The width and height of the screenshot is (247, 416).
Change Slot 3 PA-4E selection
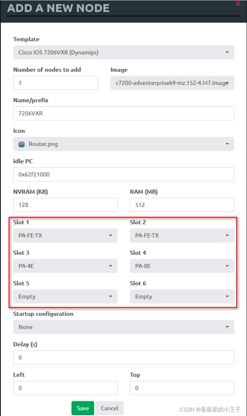(x=65, y=266)
